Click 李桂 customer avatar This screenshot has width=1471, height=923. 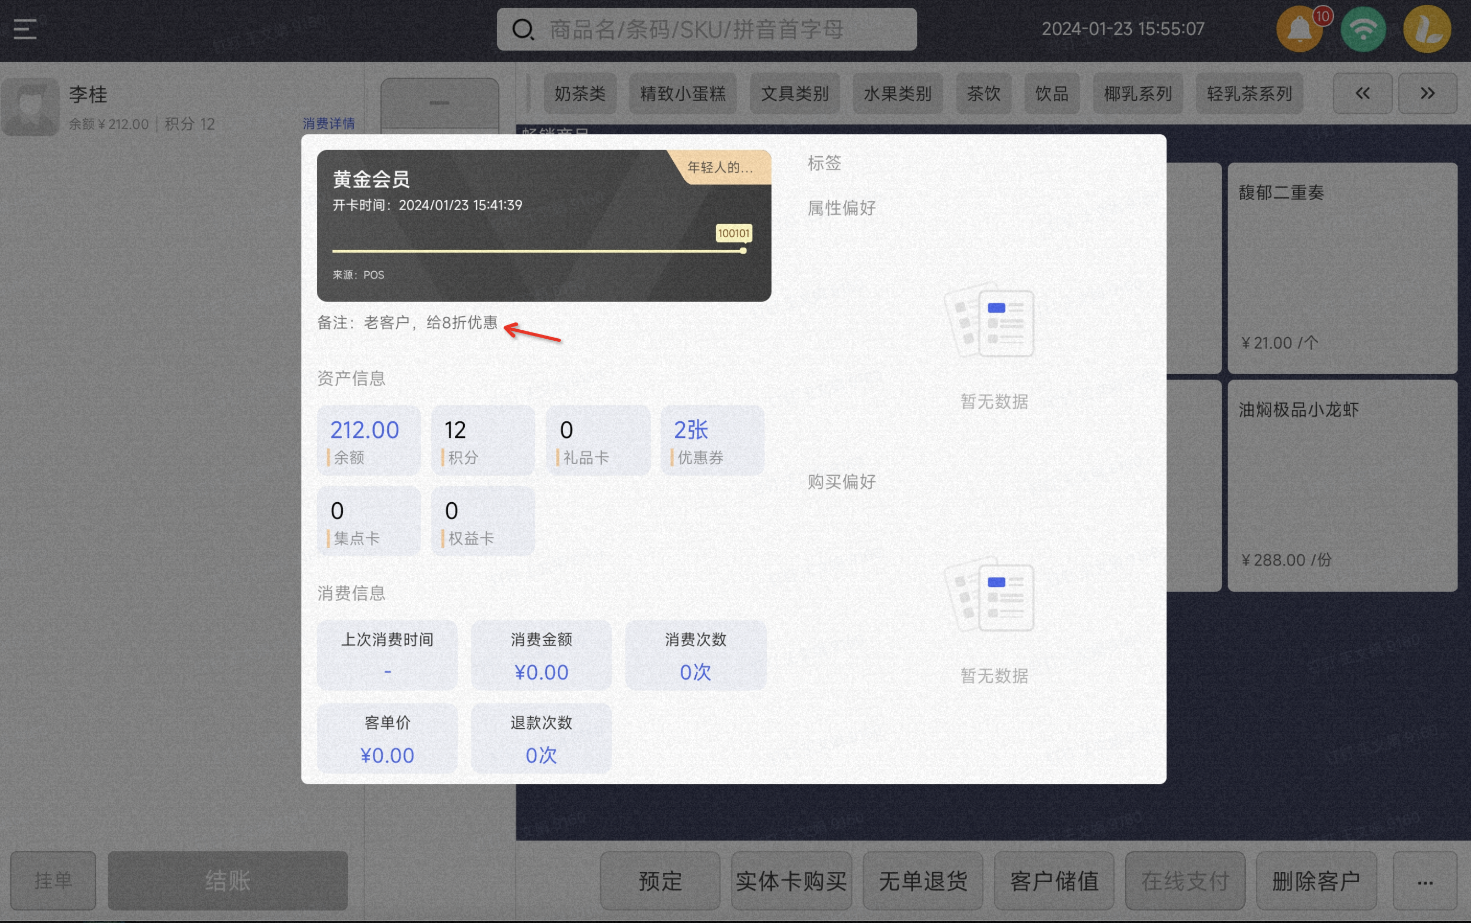pyautogui.click(x=30, y=107)
